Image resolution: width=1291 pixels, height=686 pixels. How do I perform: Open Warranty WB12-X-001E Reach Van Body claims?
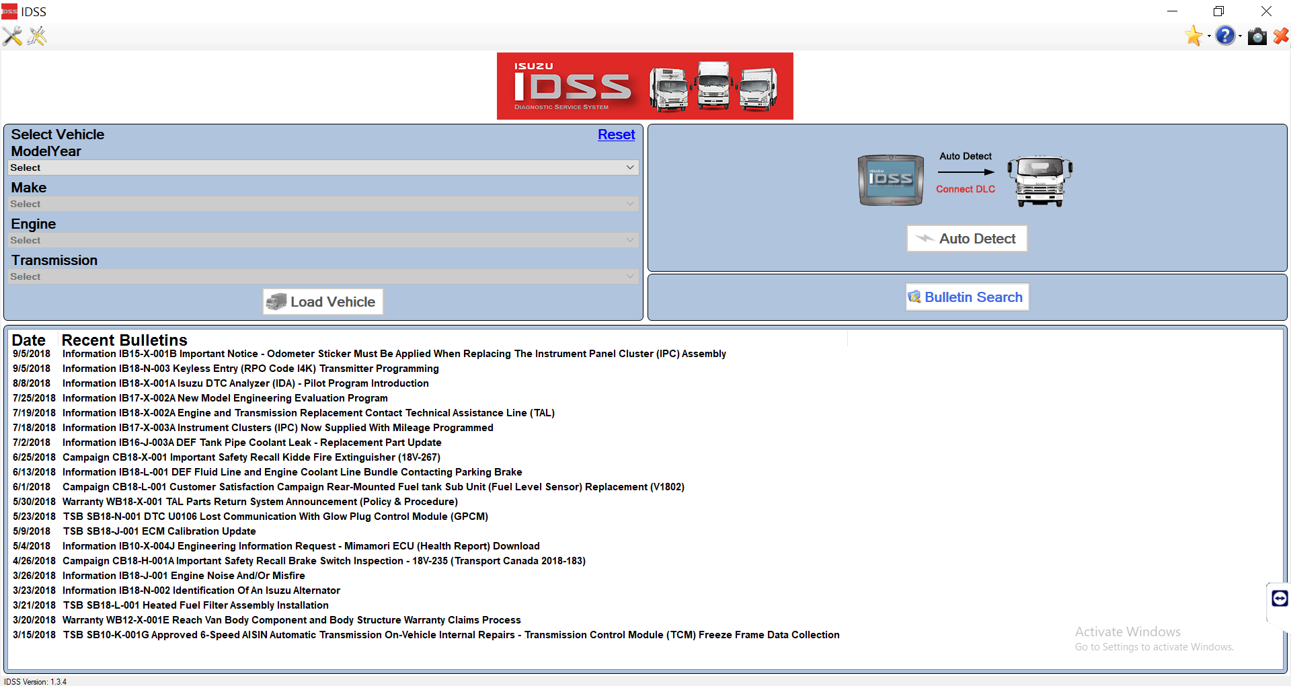[x=292, y=620]
